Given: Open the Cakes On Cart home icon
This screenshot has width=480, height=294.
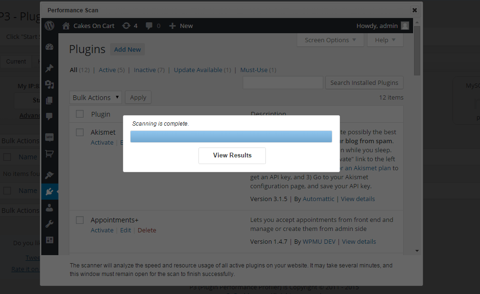Looking at the screenshot, I should tap(66, 26).
